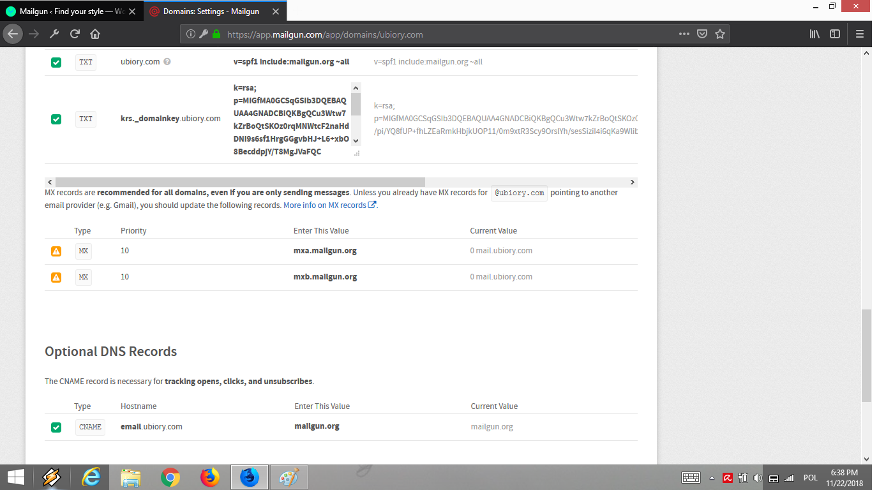The image size is (886, 490).
Task: Switch to the Paint taskbar app
Action: tap(289, 477)
